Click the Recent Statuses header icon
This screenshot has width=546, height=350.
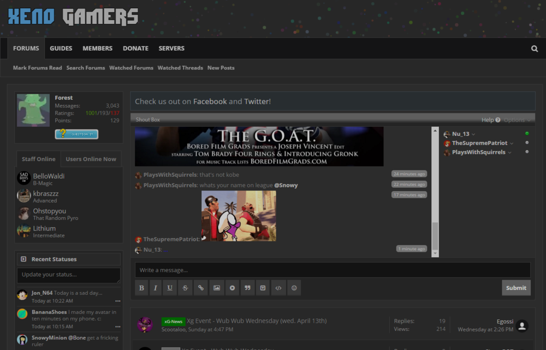pyautogui.click(x=23, y=259)
